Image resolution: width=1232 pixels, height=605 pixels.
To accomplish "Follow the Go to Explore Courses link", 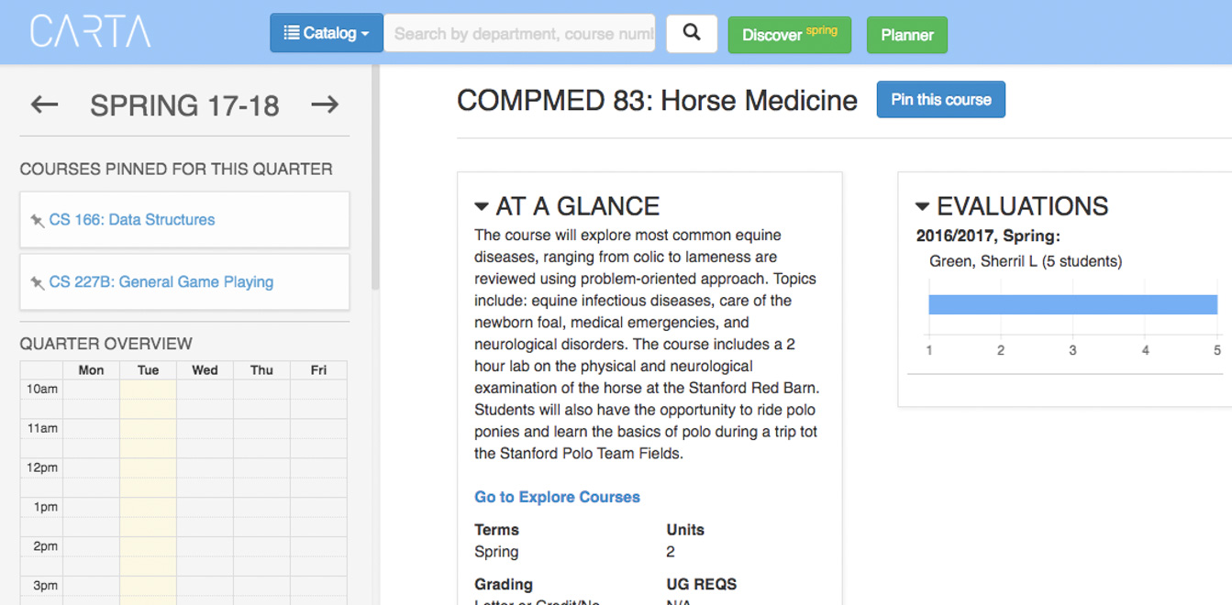I will click(557, 497).
